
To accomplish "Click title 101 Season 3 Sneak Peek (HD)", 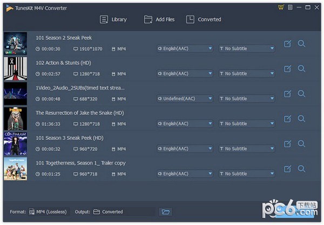I will (x=70, y=138).
